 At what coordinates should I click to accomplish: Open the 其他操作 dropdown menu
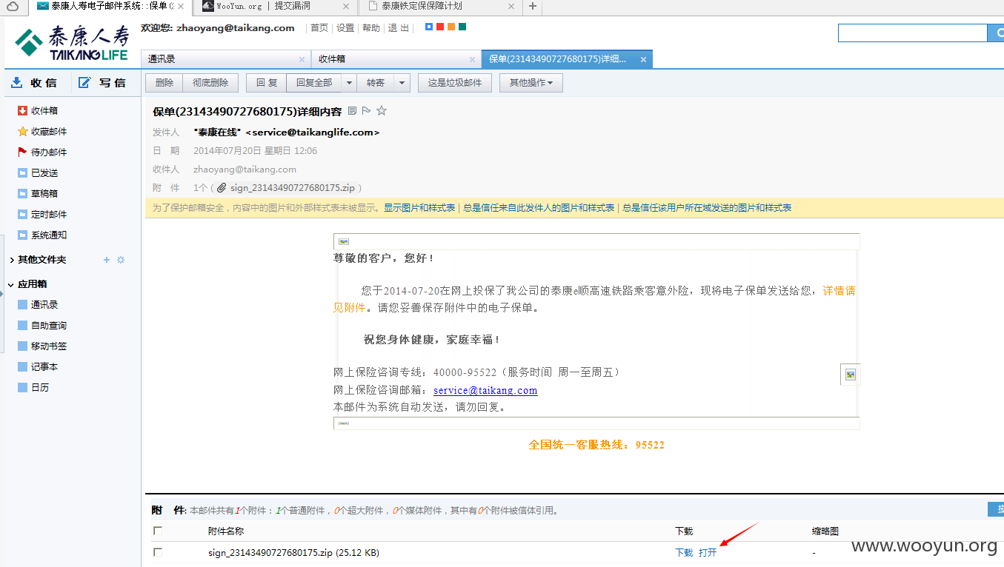pyautogui.click(x=531, y=83)
